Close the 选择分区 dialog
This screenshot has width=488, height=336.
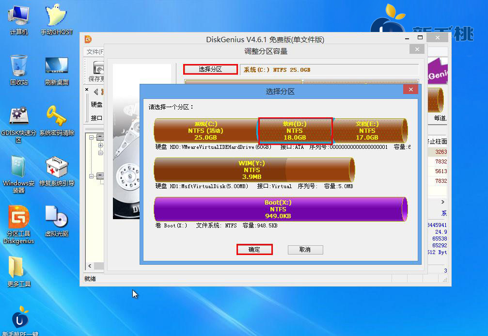(411, 89)
